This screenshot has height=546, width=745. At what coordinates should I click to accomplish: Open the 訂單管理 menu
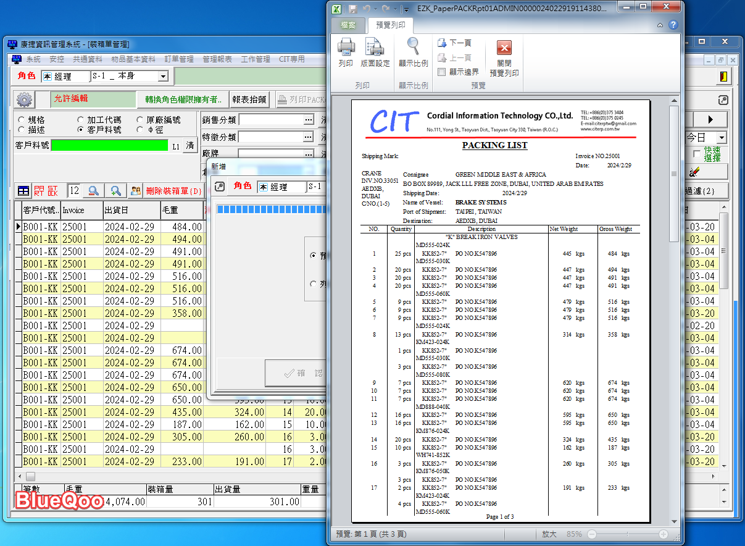point(179,59)
